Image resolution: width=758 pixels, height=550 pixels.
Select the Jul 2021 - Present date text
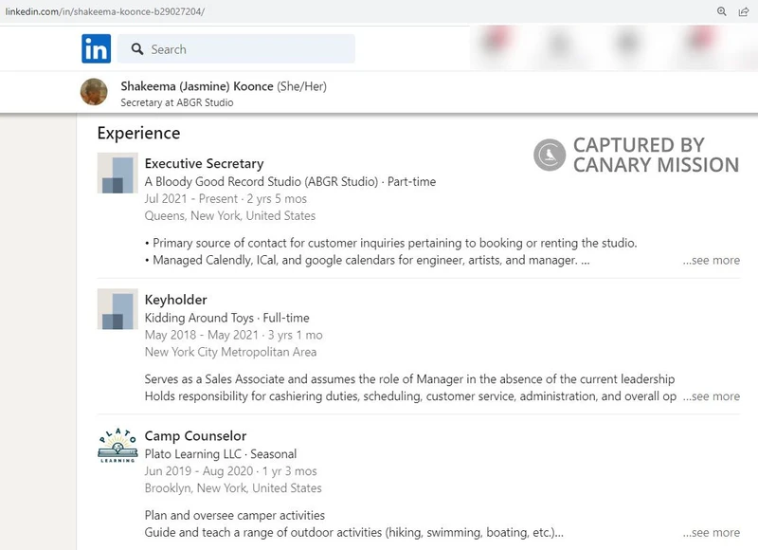pyautogui.click(x=226, y=199)
